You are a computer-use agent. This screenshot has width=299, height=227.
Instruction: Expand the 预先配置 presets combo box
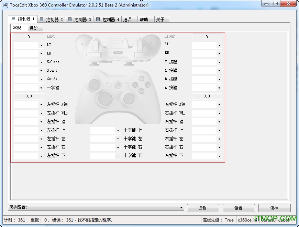coord(181,208)
